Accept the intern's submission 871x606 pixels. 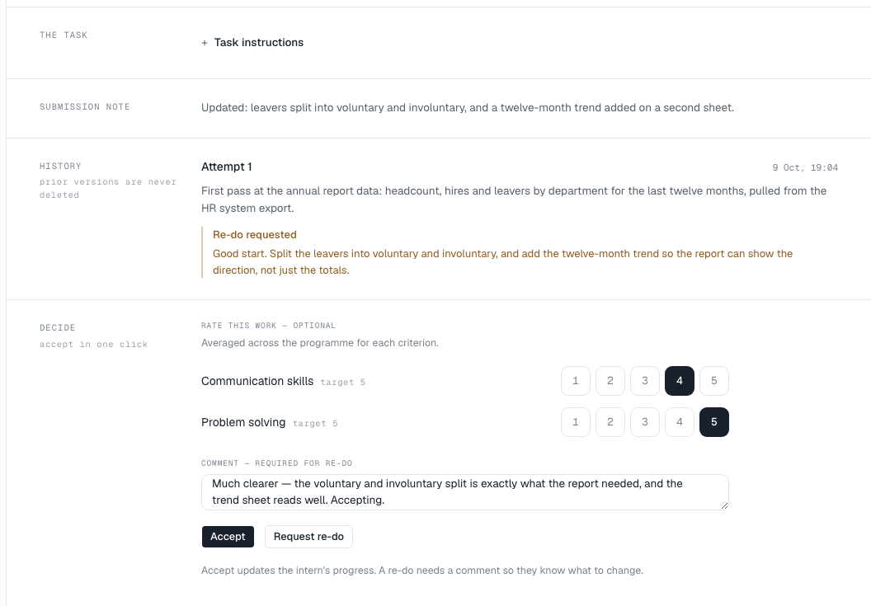click(228, 537)
